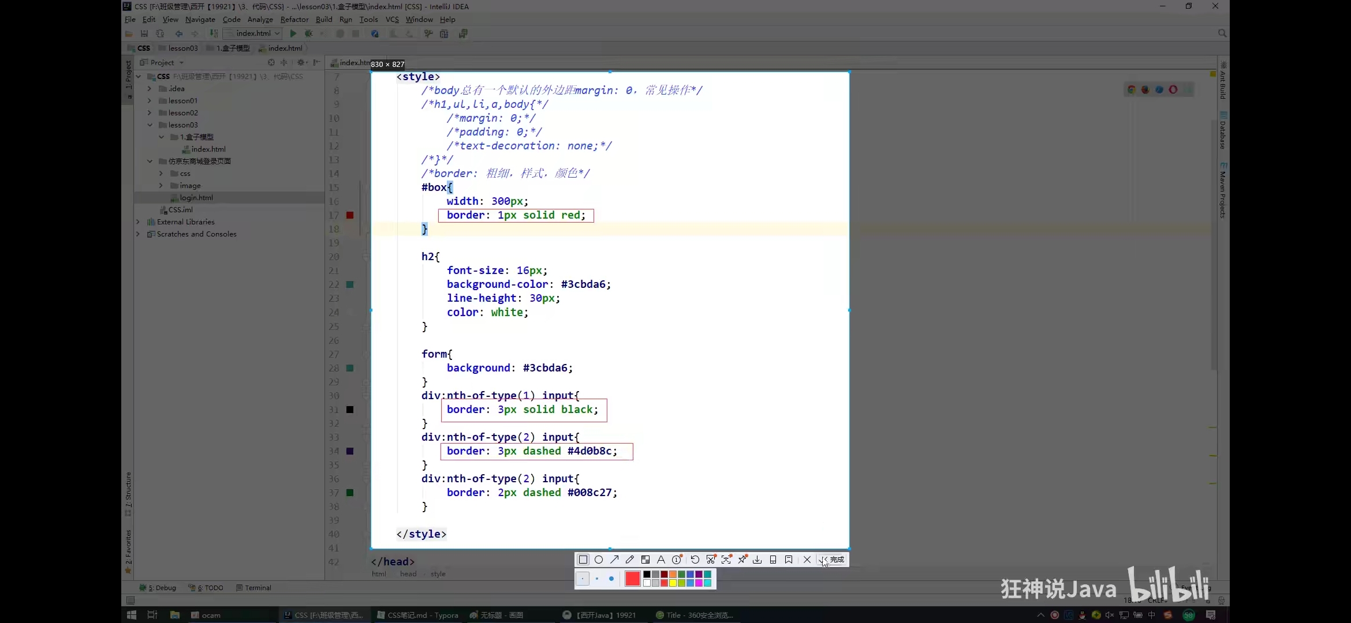Expand the lesson01 folder
The height and width of the screenshot is (623, 1351).
[150, 101]
